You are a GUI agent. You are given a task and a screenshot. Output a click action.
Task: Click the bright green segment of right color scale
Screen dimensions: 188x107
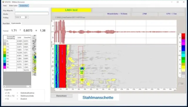(183, 61)
